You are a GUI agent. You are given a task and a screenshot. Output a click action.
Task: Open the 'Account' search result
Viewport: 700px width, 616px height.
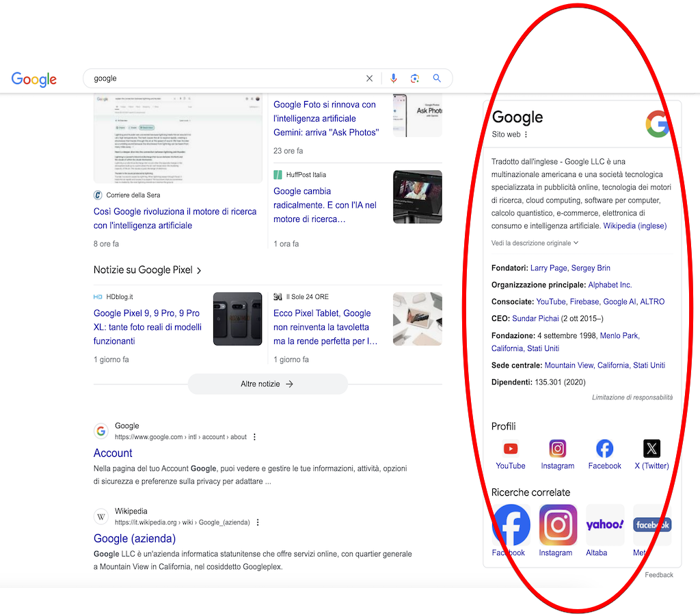[113, 453]
